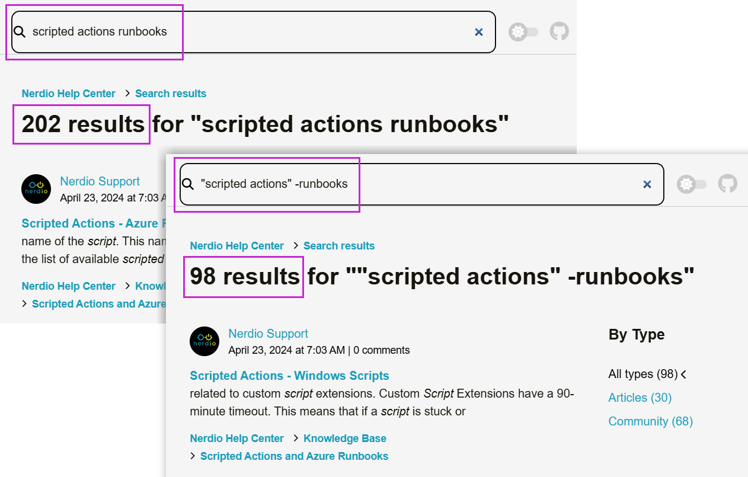748x477 pixels.
Task: Click search magnifier icon in back window
Action: tap(20, 32)
